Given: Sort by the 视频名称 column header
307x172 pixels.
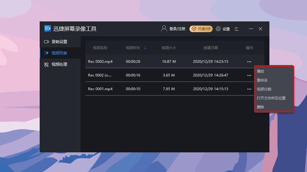Looking at the screenshot, I should point(100,48).
